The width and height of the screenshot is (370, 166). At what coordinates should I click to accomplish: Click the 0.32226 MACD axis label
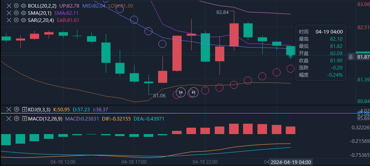[x=360, y=128]
